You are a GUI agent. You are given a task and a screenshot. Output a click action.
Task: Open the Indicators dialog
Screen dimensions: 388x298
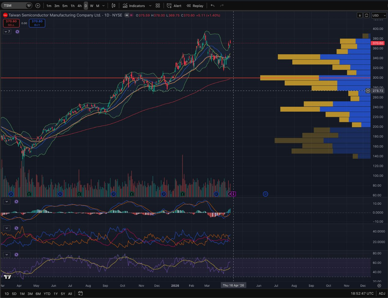(x=134, y=6)
